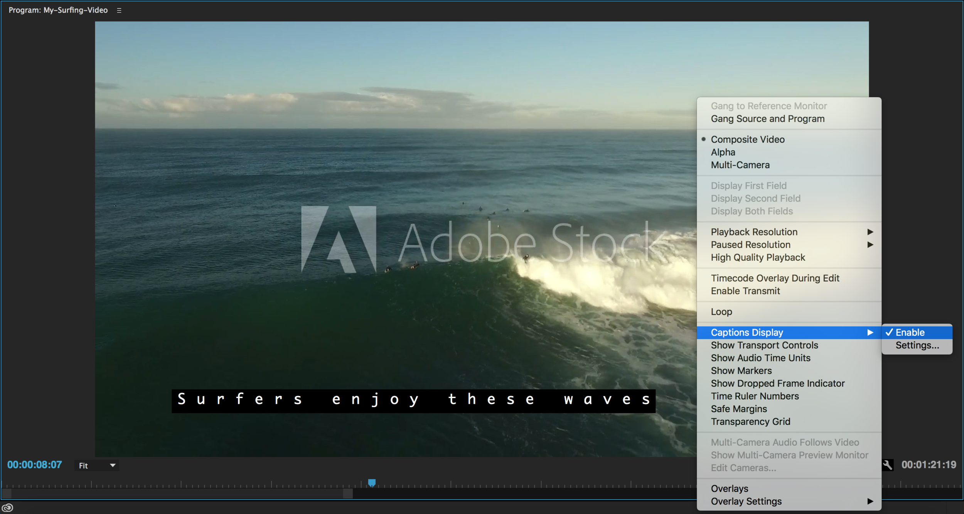The height and width of the screenshot is (514, 964).
Task: Open captions Settings... from submenu
Action: [917, 345]
